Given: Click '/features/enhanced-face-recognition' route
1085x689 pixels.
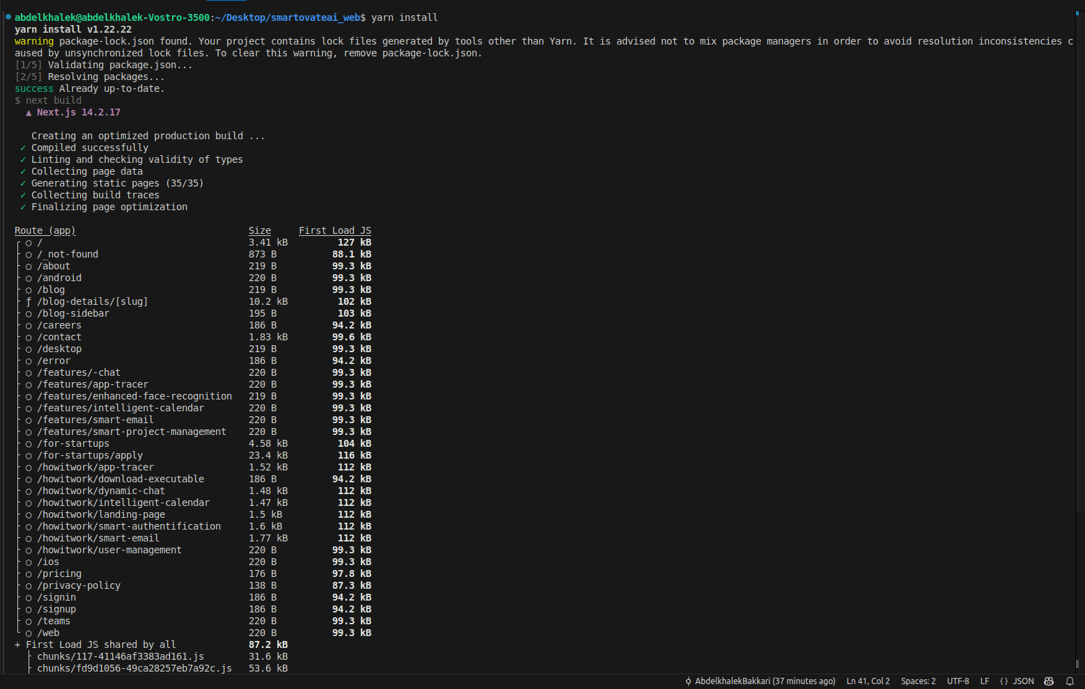Looking at the screenshot, I should pyautogui.click(x=134, y=396).
